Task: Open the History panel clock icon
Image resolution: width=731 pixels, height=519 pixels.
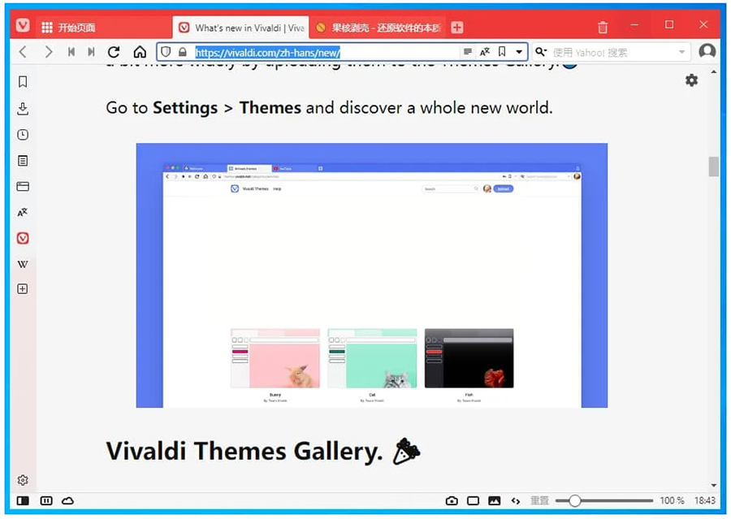Action: pos(23,135)
